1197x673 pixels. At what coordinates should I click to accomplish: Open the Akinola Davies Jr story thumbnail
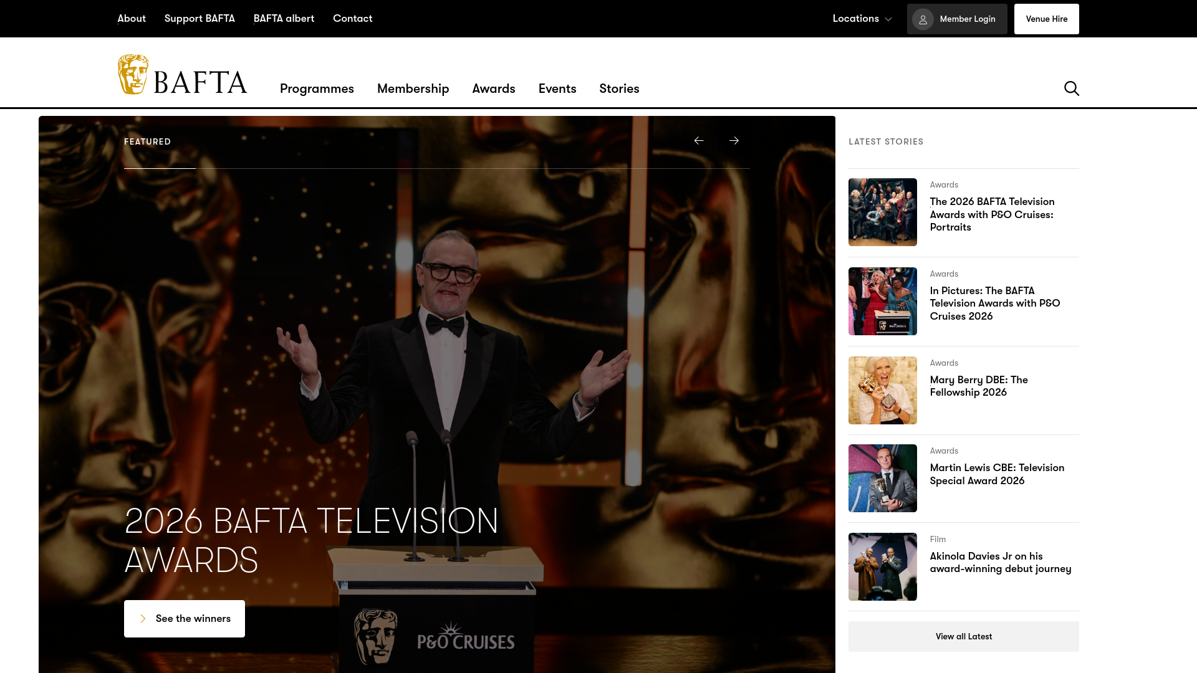tap(882, 567)
